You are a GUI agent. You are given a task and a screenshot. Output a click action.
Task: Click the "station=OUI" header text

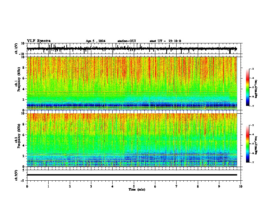tap(127, 41)
